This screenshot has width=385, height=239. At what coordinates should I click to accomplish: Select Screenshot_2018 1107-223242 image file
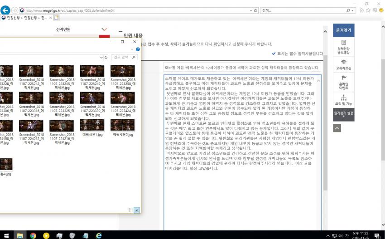[31, 77]
